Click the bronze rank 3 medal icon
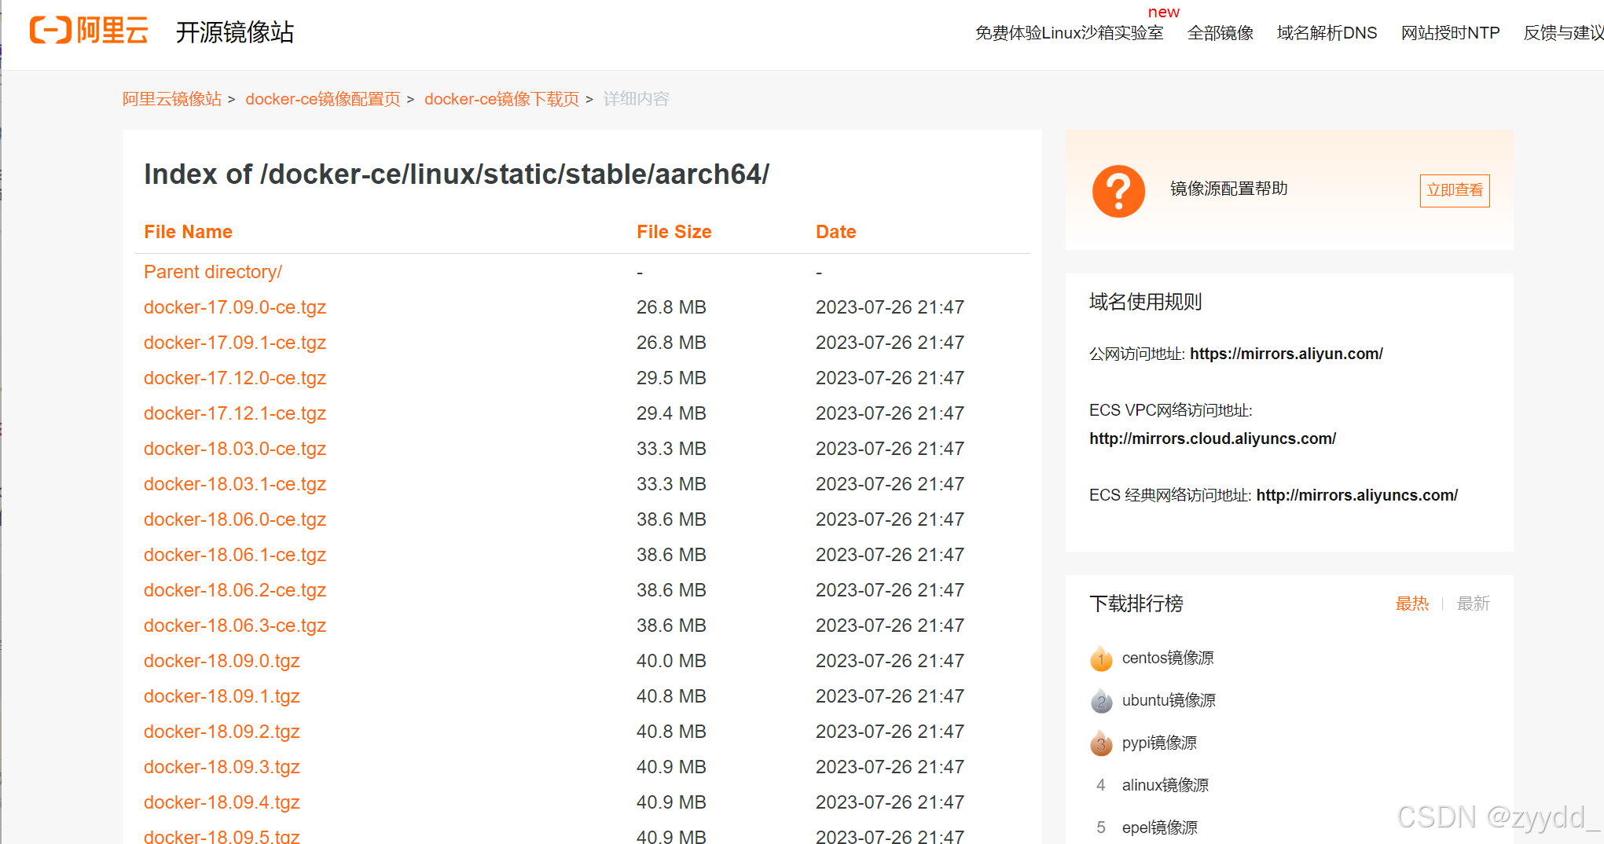 click(1101, 743)
